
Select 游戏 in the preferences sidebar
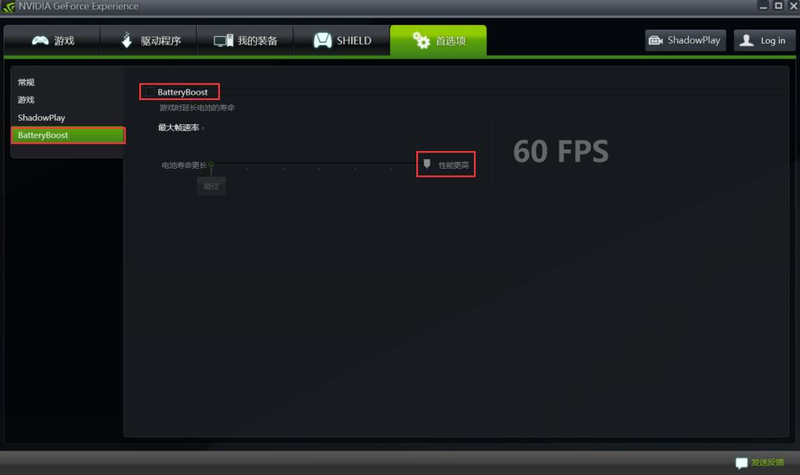(26, 100)
